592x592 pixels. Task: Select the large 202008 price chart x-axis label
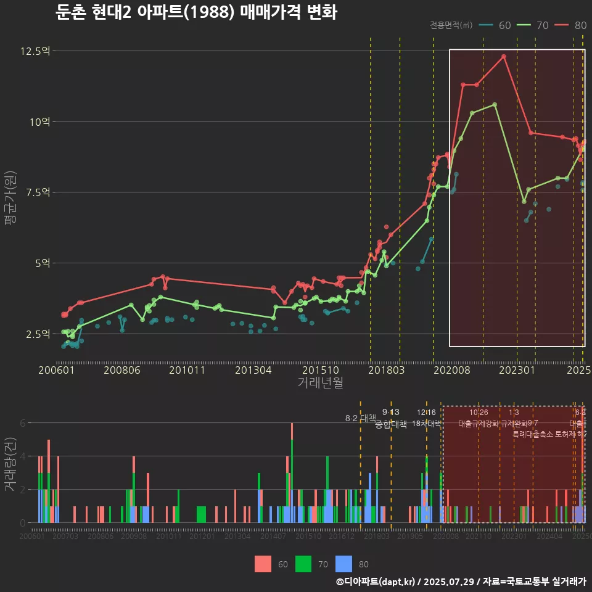click(x=452, y=370)
